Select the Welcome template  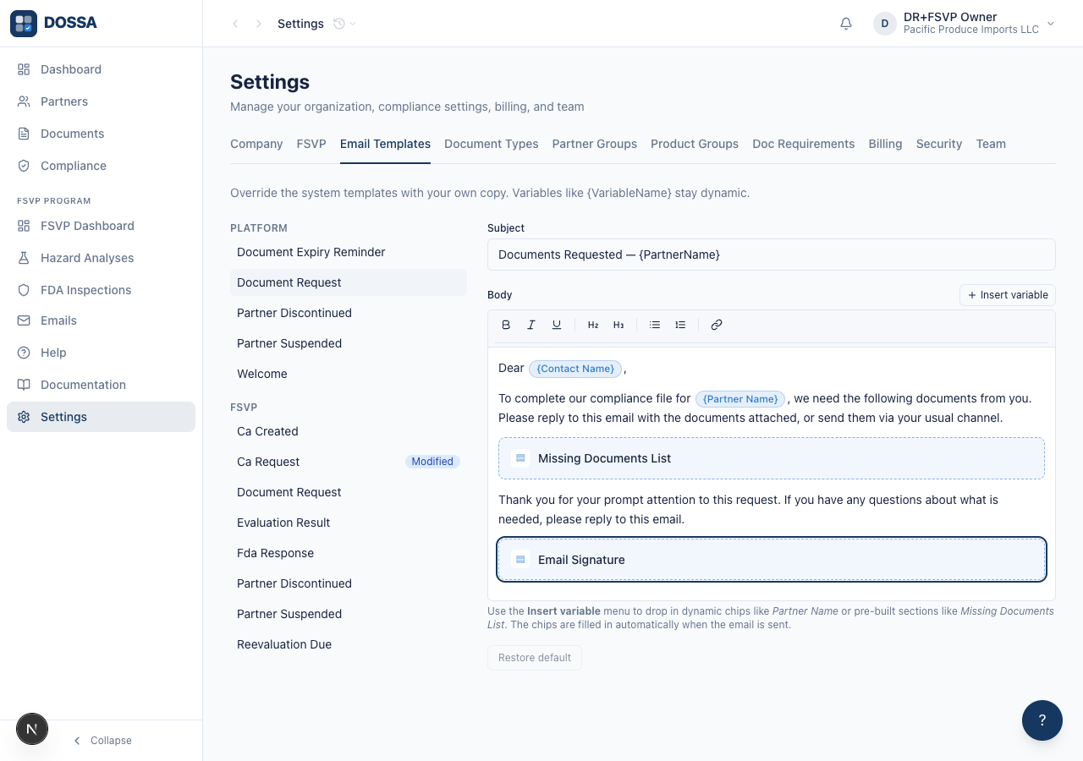click(349, 374)
